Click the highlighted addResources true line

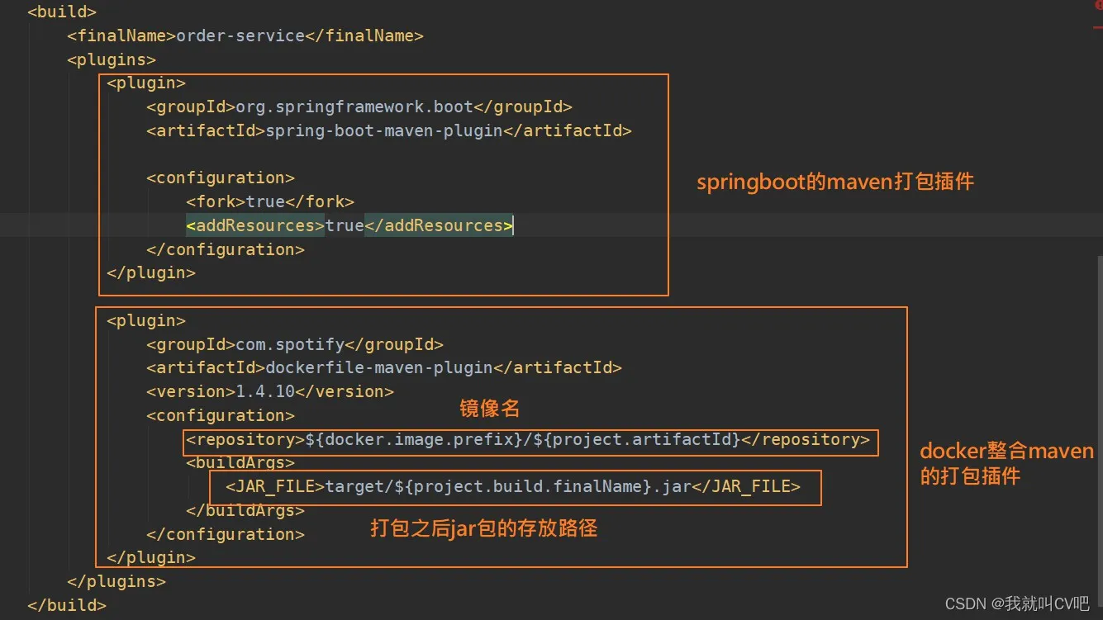coord(349,225)
